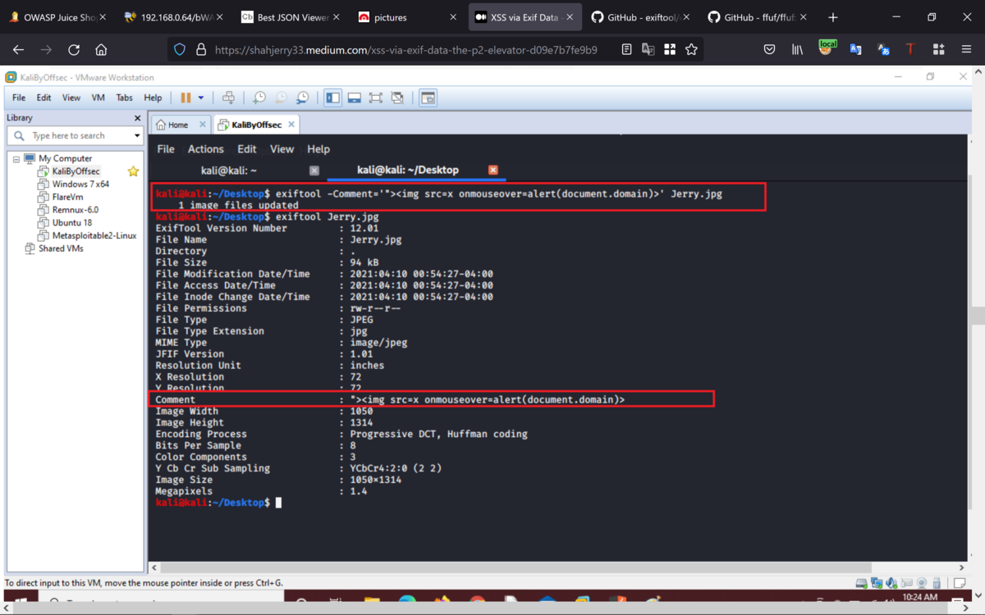Select Shared VMs in library tree

coord(61,248)
